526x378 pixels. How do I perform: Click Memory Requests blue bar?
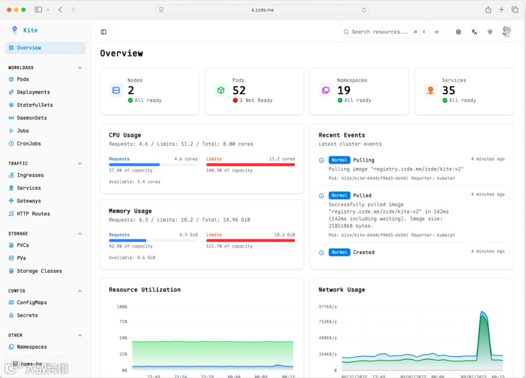coord(153,241)
